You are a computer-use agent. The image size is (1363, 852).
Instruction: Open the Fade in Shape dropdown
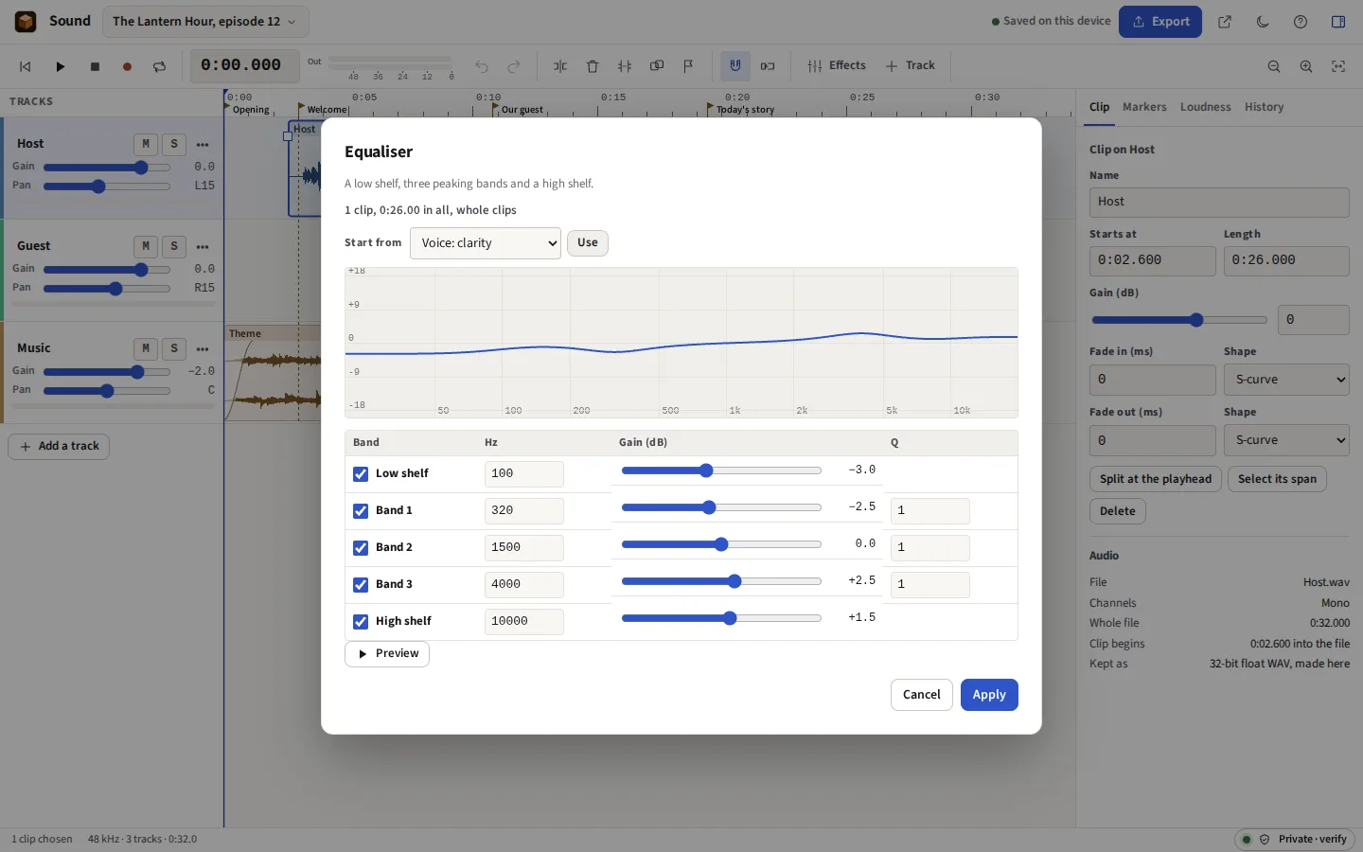(x=1286, y=380)
